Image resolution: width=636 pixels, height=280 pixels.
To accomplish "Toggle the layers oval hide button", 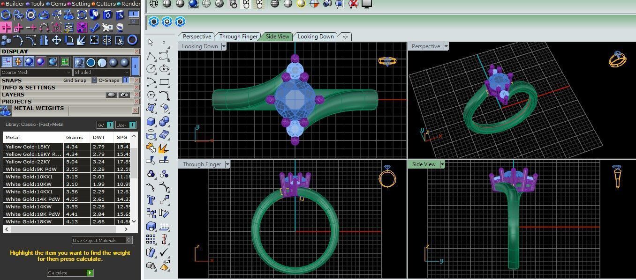I will click(x=111, y=95).
